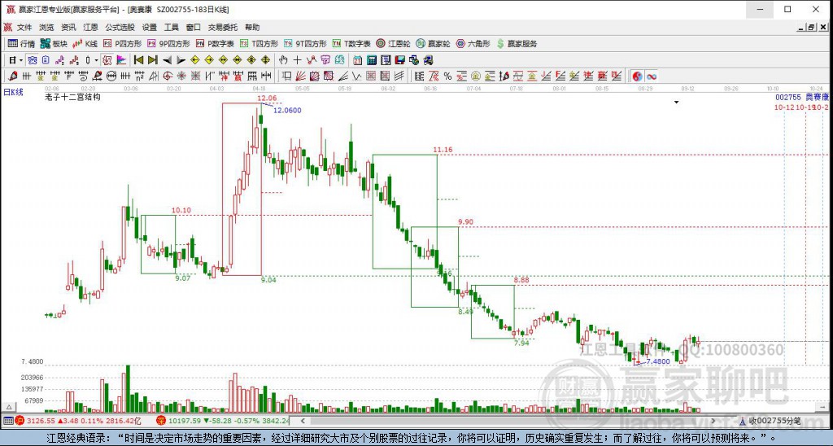This screenshot has width=833, height=446.
Task: Select the three parallel lines tool
Action: pyautogui.click(x=399, y=76)
